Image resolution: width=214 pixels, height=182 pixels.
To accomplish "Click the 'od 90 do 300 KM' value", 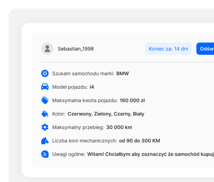I will (x=139, y=141).
